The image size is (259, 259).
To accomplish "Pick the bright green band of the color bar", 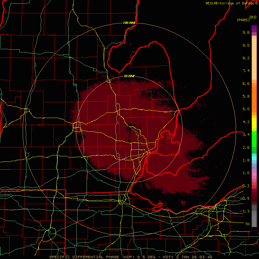I will pyautogui.click(x=254, y=139).
